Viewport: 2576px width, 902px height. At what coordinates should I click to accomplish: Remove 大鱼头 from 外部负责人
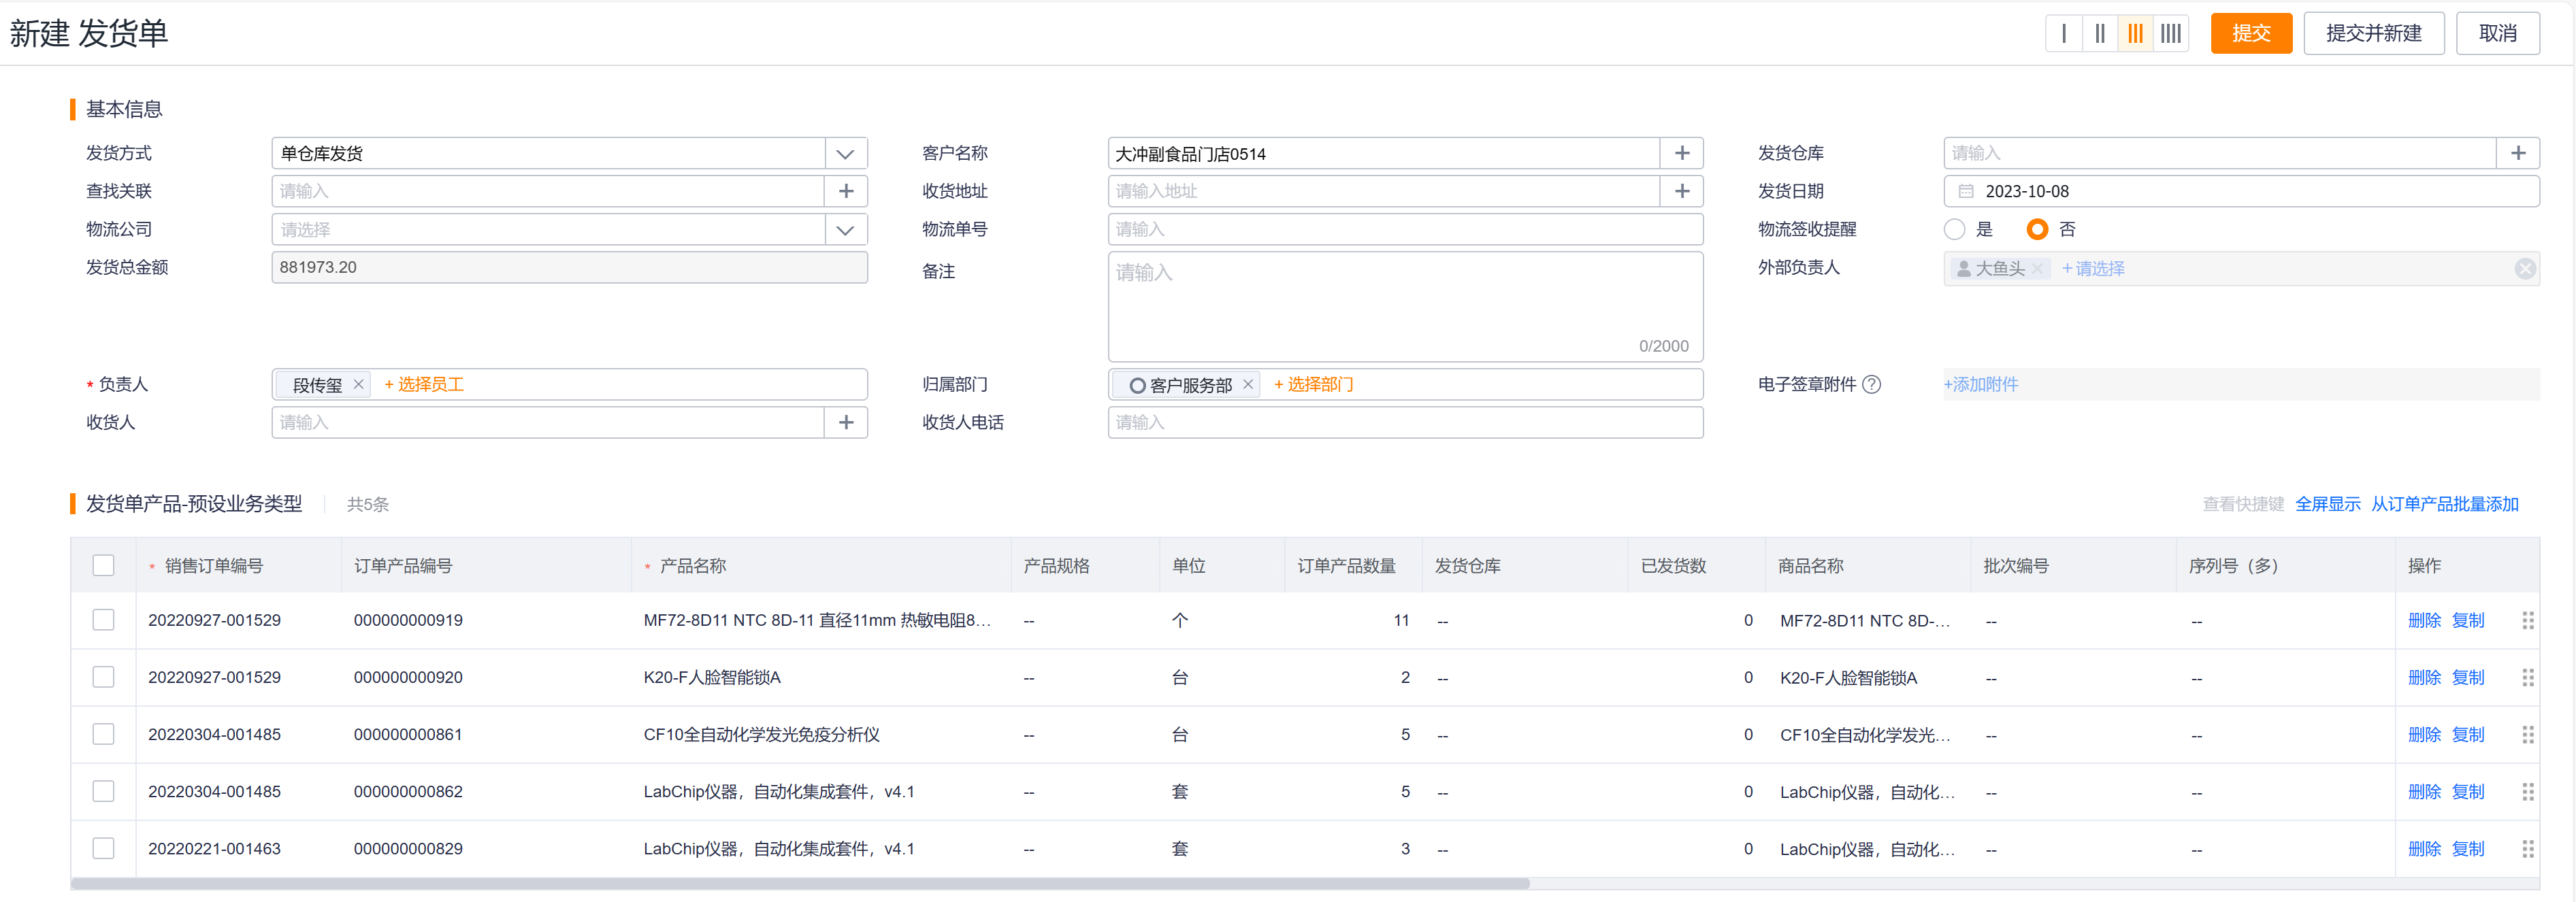[x=2037, y=268]
